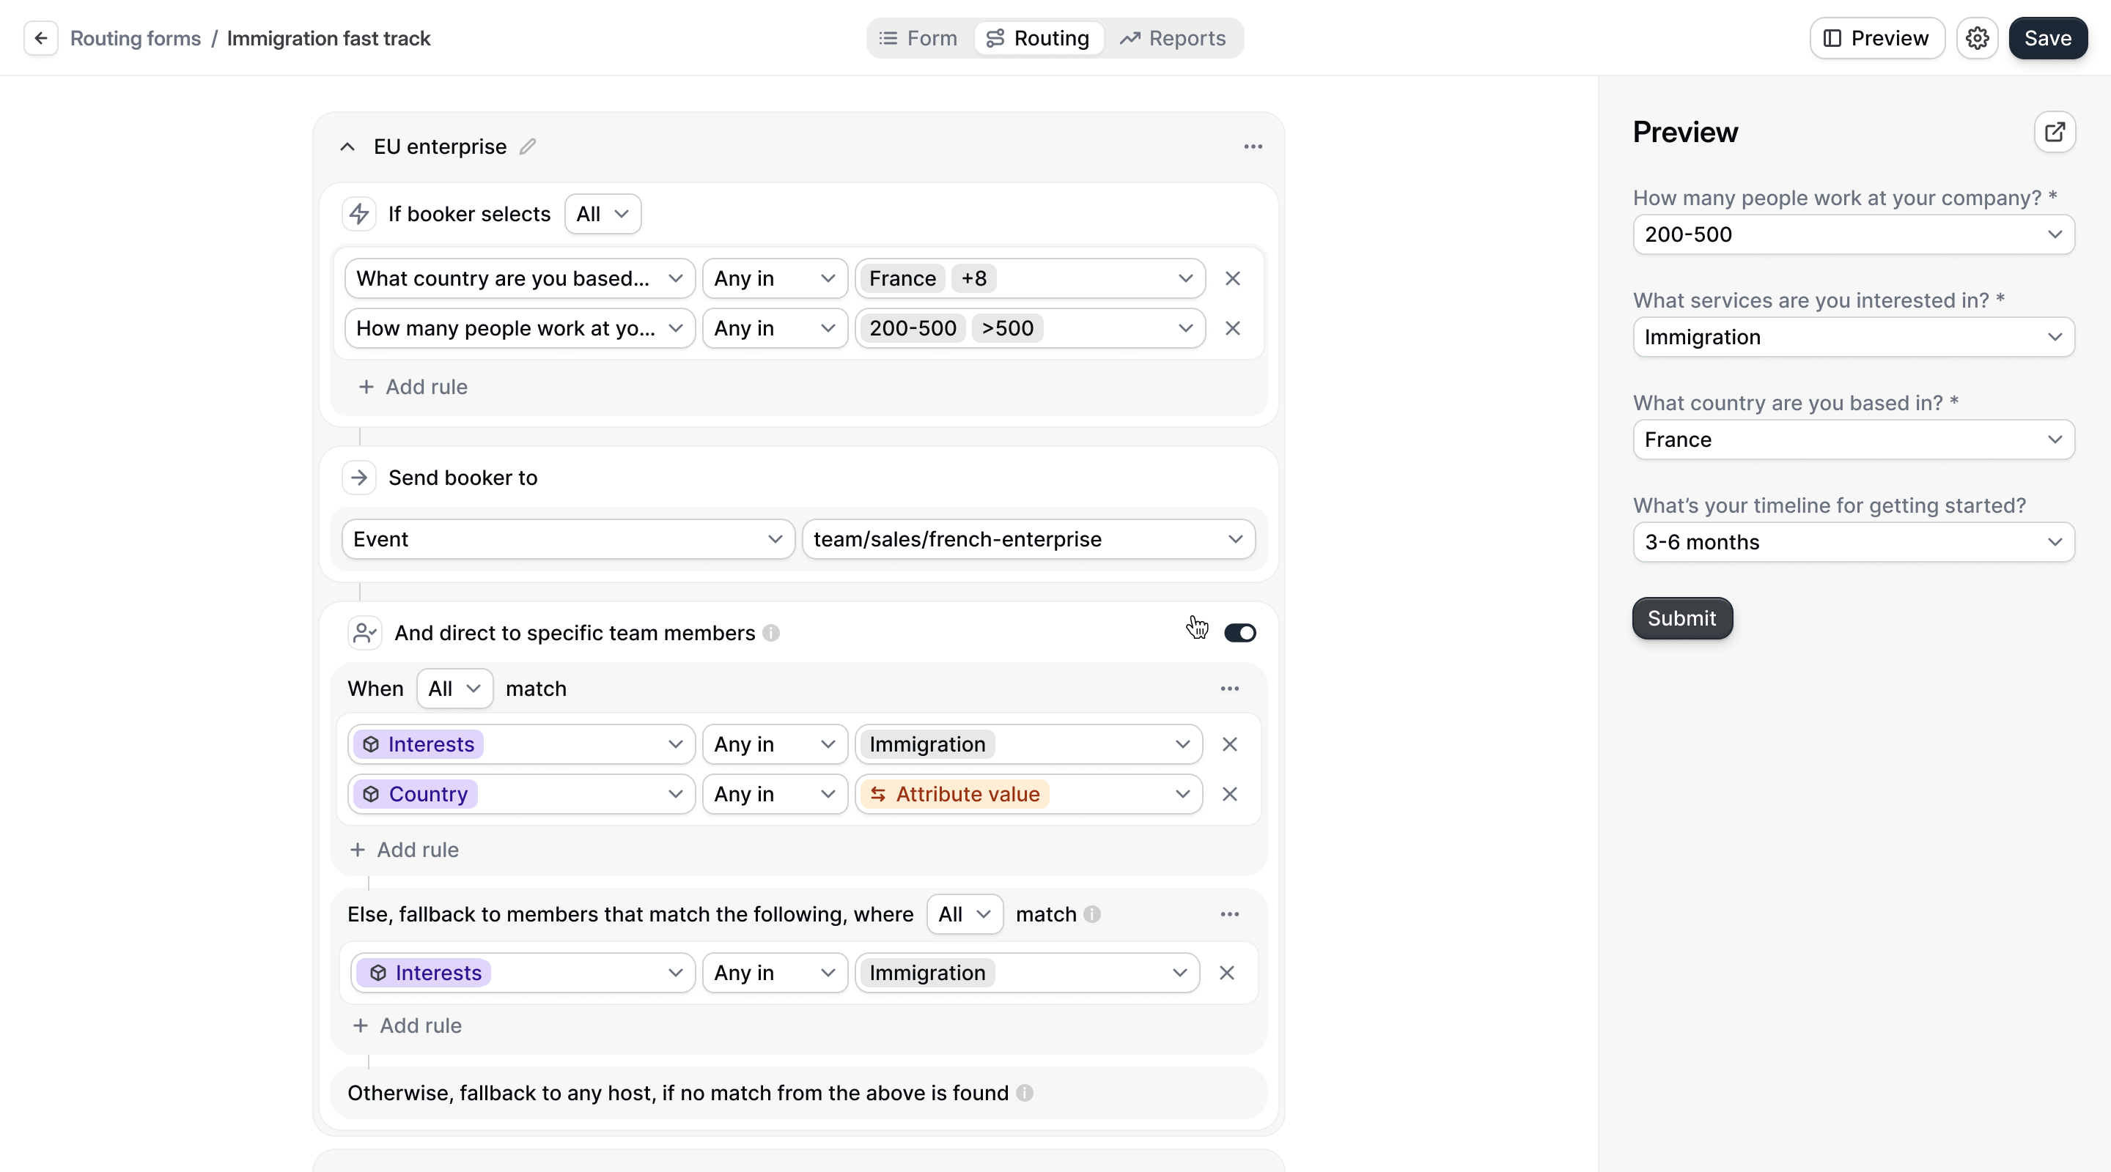The width and height of the screenshot is (2111, 1172).
Task: Click the external link icon beside Preview heading
Action: click(x=2055, y=132)
